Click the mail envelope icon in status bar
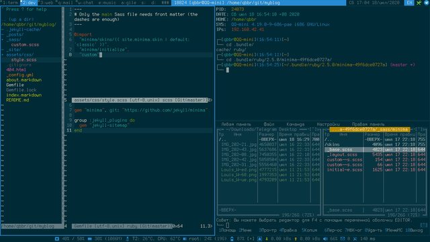Image resolution: width=430 pixels, height=242 pixels. coord(342,239)
